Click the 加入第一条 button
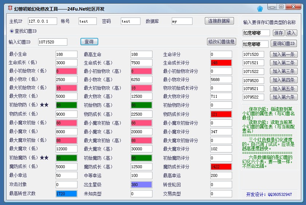This screenshot has width=306, height=205. tap(284, 54)
